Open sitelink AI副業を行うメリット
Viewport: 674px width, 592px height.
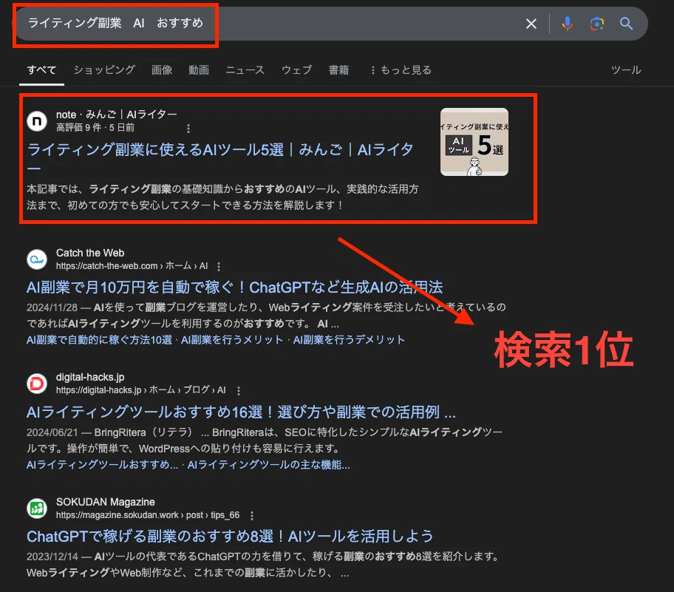[232, 340]
